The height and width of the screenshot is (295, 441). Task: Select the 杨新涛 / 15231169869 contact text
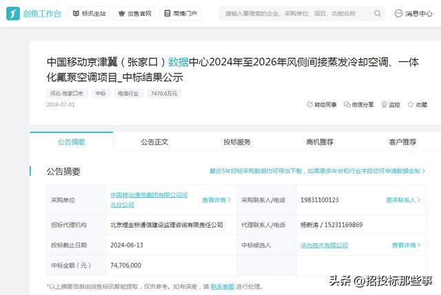pos(331,225)
